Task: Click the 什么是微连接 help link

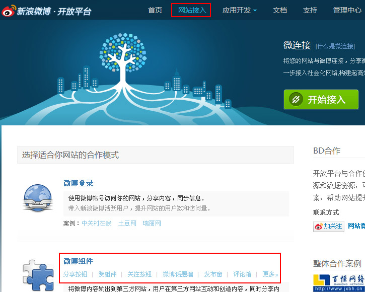Action: tap(335, 46)
